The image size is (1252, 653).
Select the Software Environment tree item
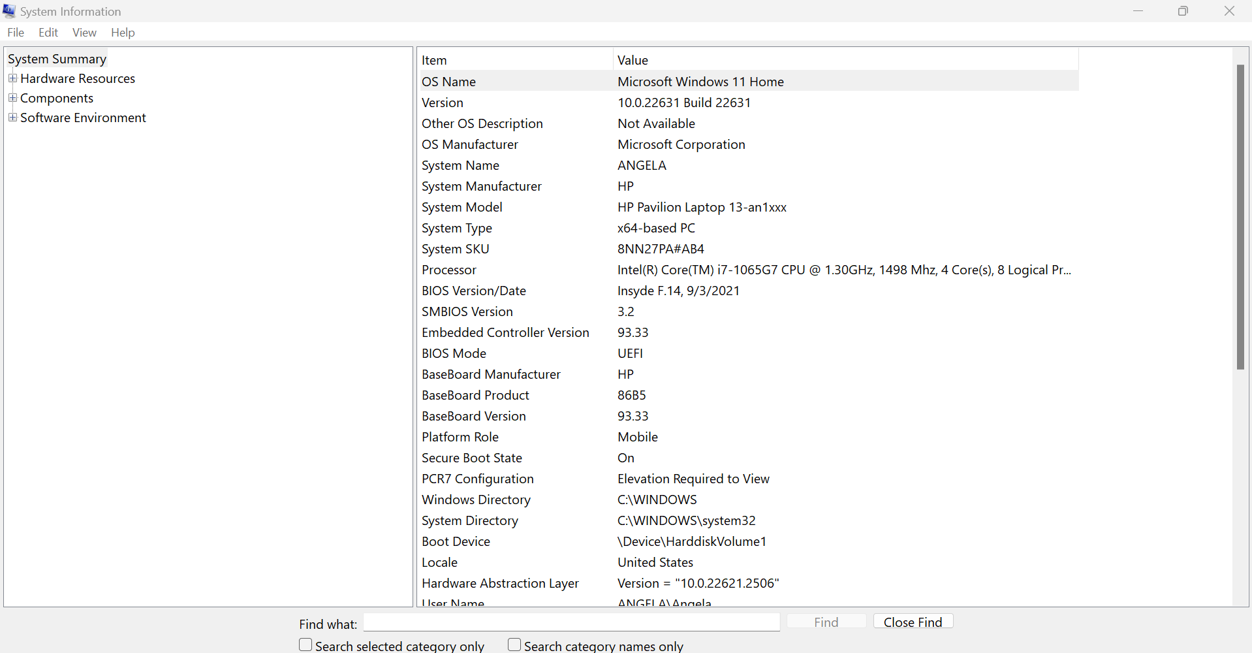83,118
